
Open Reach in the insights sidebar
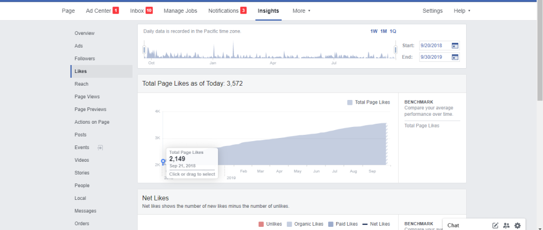coord(82,84)
